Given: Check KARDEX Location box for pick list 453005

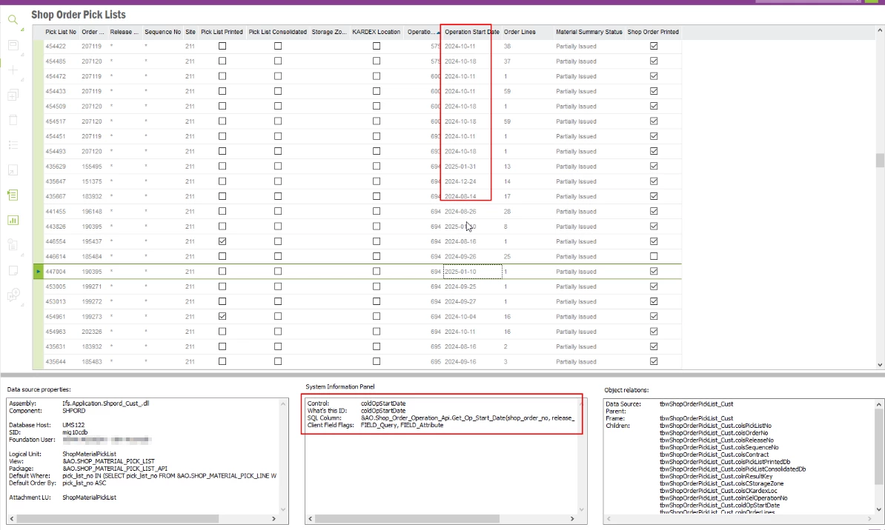Looking at the screenshot, I should tap(377, 286).
